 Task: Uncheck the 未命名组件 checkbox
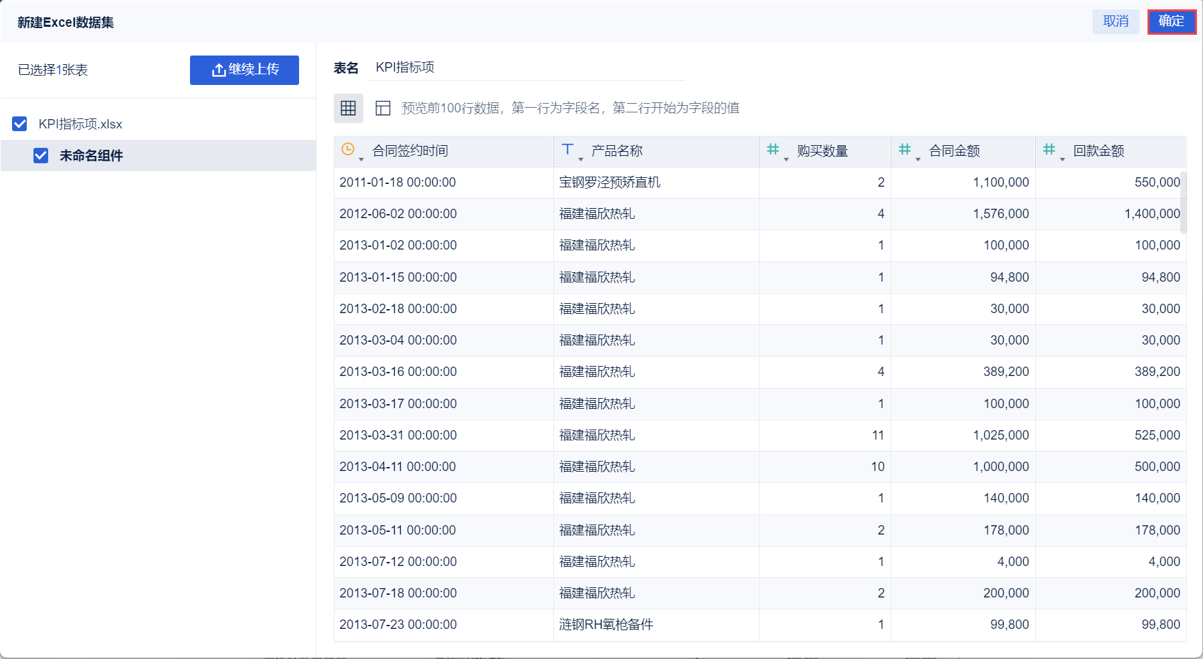pyautogui.click(x=41, y=155)
